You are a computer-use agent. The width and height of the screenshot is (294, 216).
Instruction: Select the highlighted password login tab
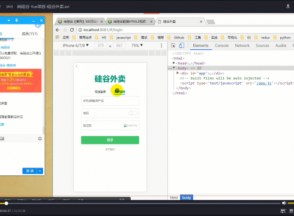[x=120, y=92]
